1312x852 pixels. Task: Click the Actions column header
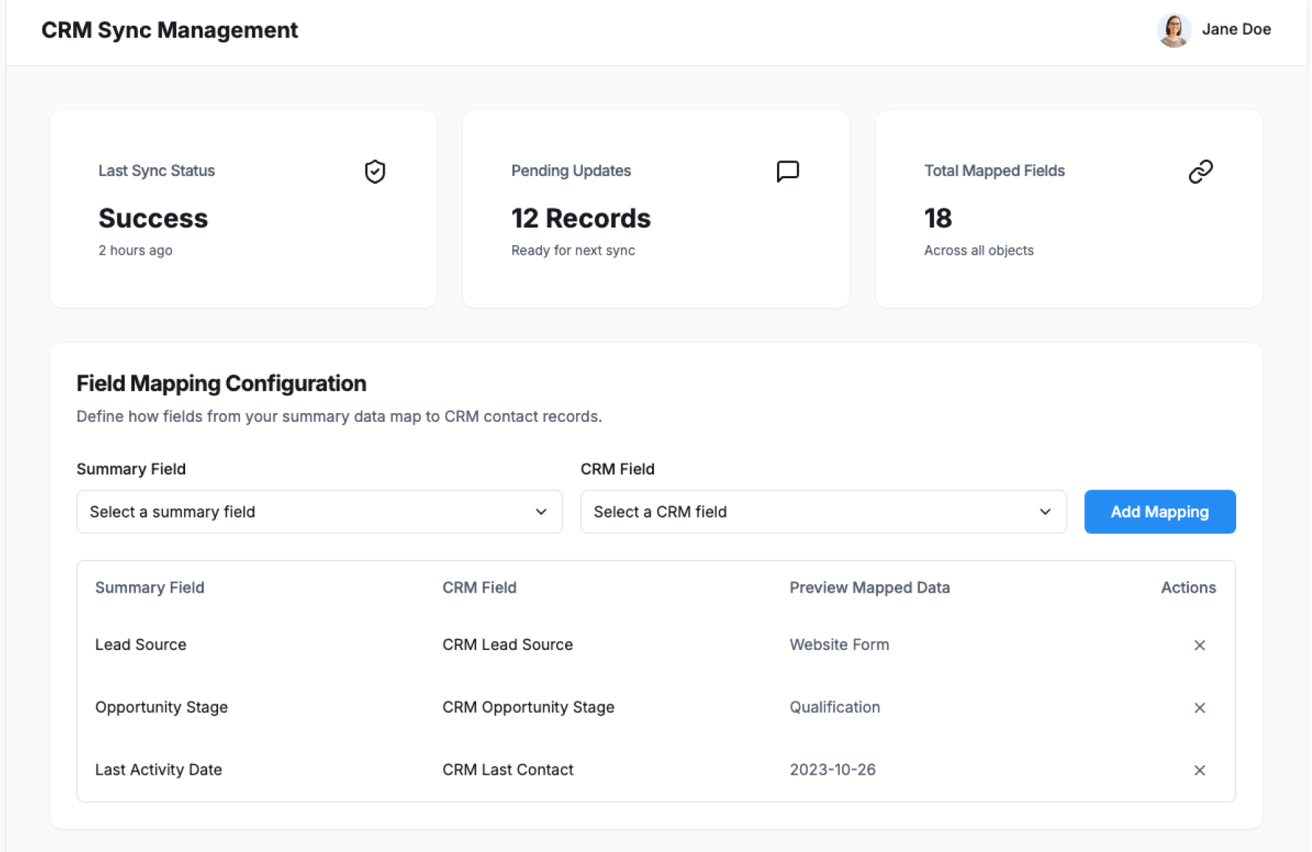tap(1188, 588)
